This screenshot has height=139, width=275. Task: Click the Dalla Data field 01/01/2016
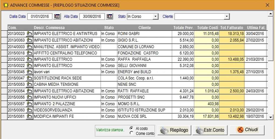40,16
